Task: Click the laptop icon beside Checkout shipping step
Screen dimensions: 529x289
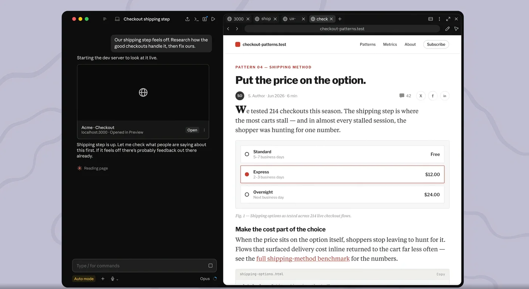Action: click(117, 19)
